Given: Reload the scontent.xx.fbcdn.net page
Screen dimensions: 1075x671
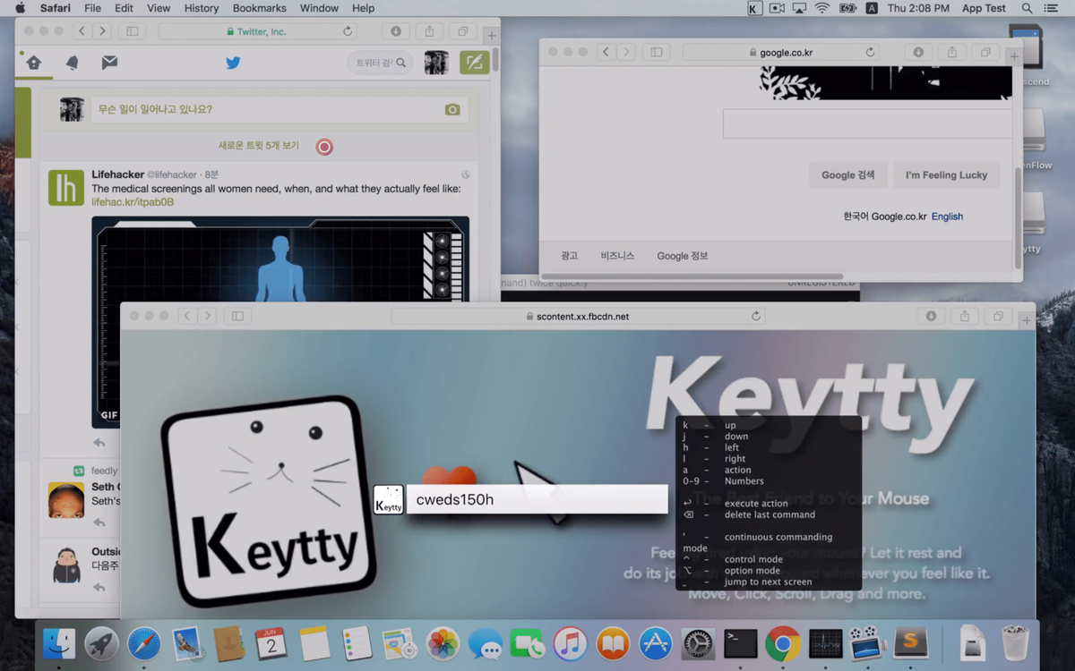Looking at the screenshot, I should (x=756, y=317).
